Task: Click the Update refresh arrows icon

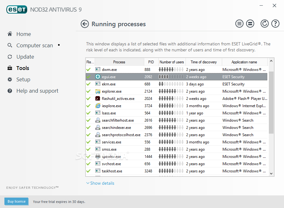Action: click(10, 57)
